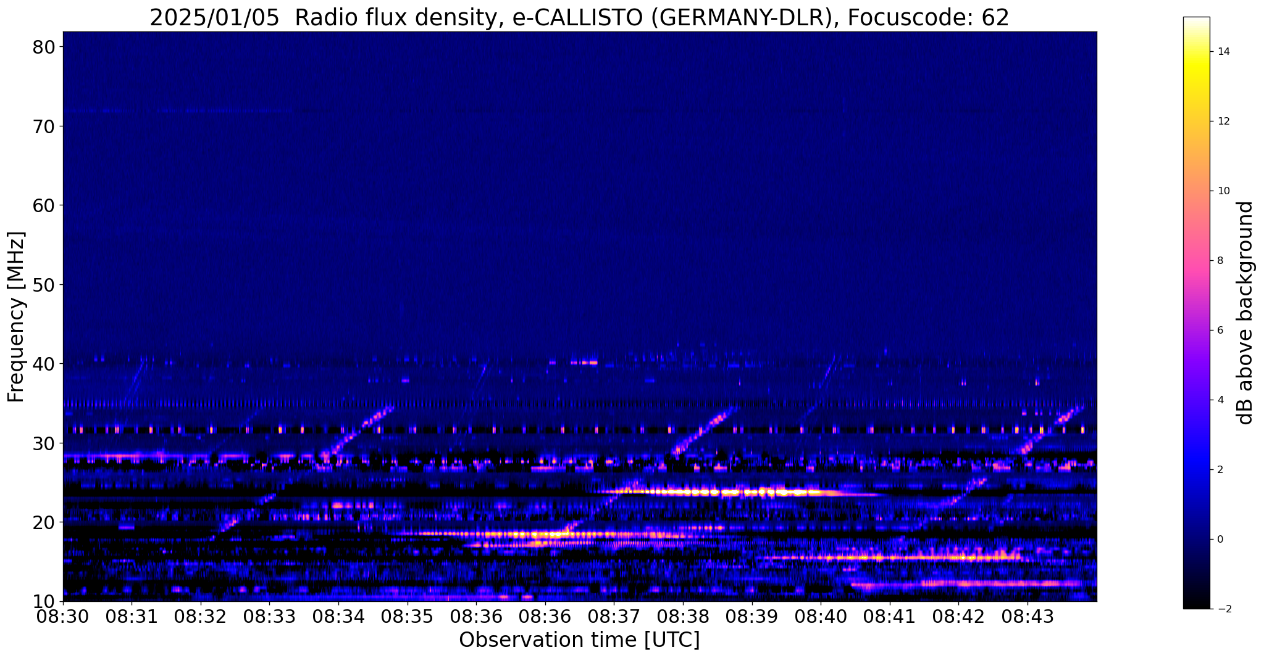Click the 08:35 time tick label
Screen dimensions: 1264x658
pos(408,617)
